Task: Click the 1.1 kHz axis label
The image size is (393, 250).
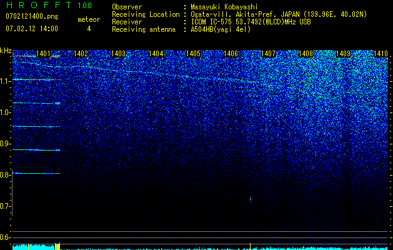Action: coord(6,81)
